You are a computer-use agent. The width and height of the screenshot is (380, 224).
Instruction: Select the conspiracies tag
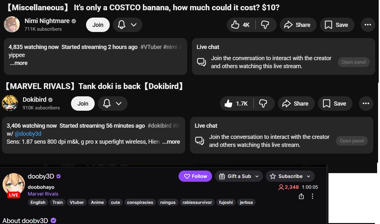pos(140,202)
